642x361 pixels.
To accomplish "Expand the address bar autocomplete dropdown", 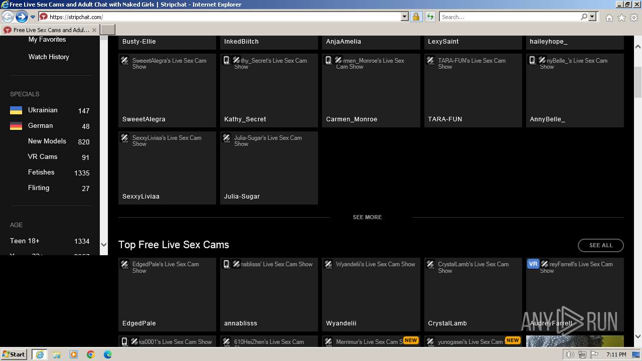I will click(x=405, y=17).
